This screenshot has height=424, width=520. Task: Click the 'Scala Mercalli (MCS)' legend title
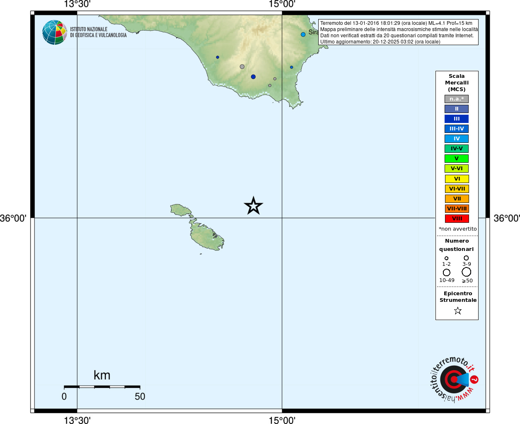(457, 83)
